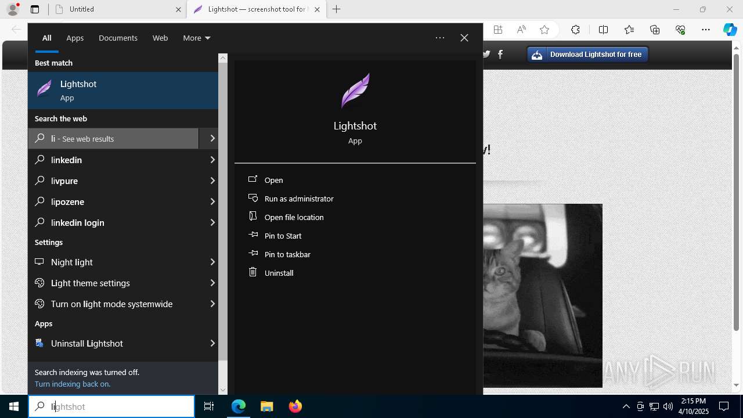Choose Uninstall action for Lightshot
This screenshot has height=418, width=743.
tap(279, 273)
